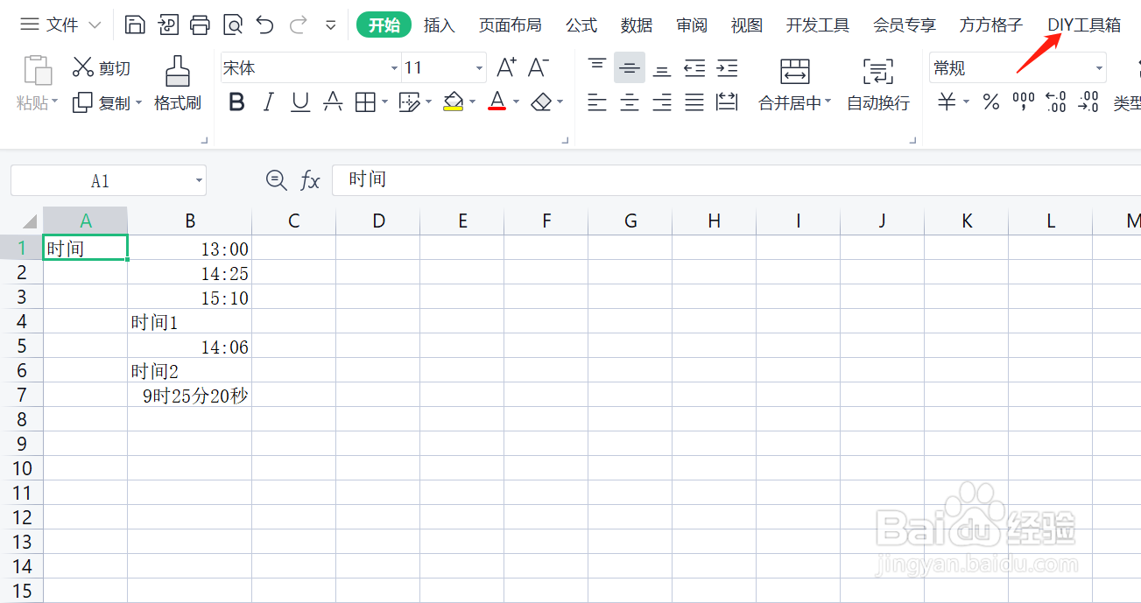Toggle bold formatting
The height and width of the screenshot is (603, 1141).
coord(236,102)
